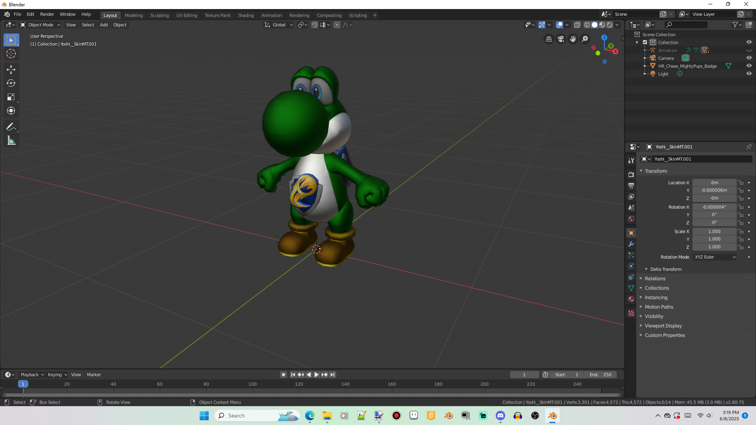Expand the Custom Properties panel

[665, 335]
